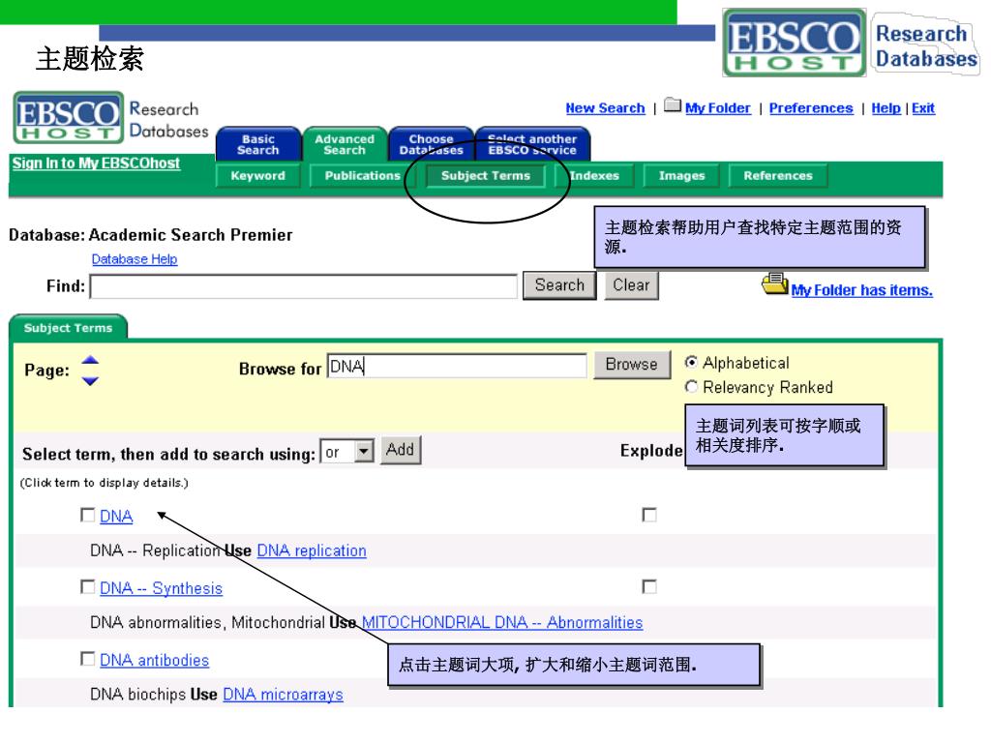Click the Images sub-tab
Viewport: 991px width, 743px height.
[682, 176]
